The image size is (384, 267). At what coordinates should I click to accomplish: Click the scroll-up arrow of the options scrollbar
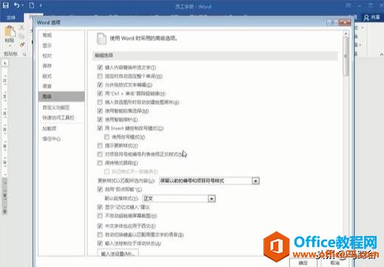coord(346,34)
